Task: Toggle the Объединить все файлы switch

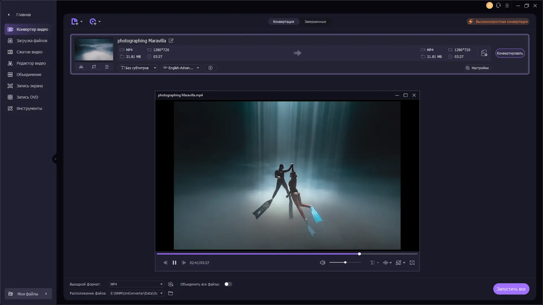Action: 228,284
